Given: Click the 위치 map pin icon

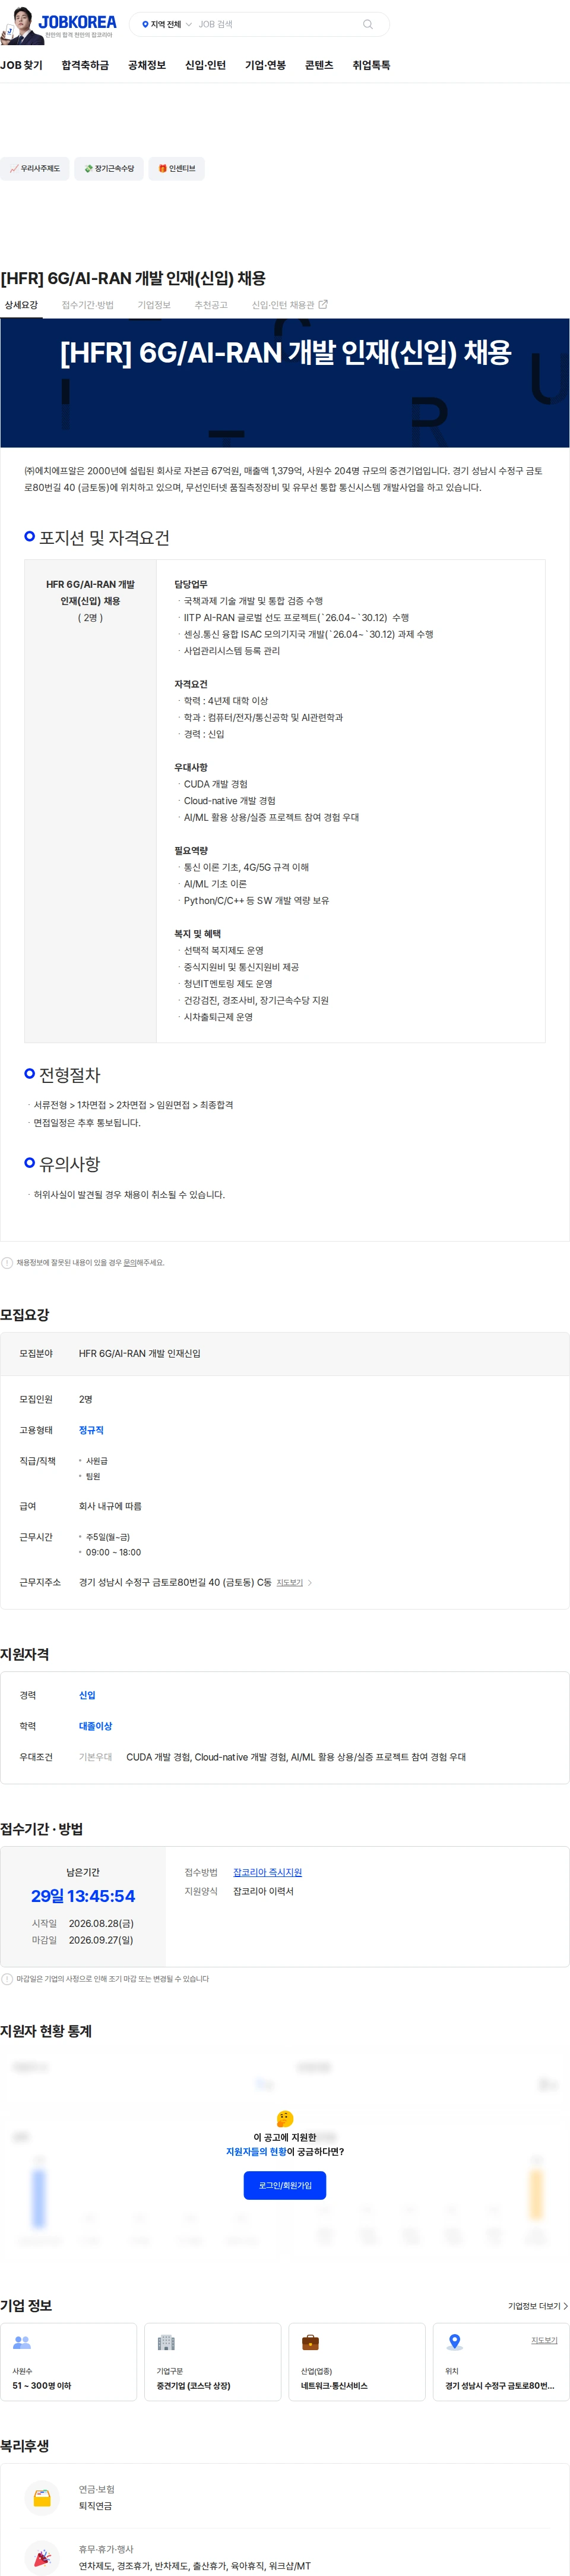Looking at the screenshot, I should coord(454,2342).
